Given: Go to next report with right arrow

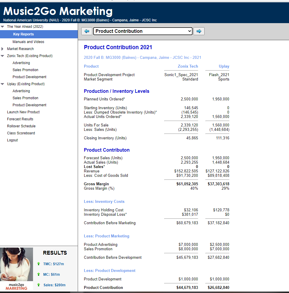Looking at the screenshot, I should pyautogui.click(x=199, y=31).
